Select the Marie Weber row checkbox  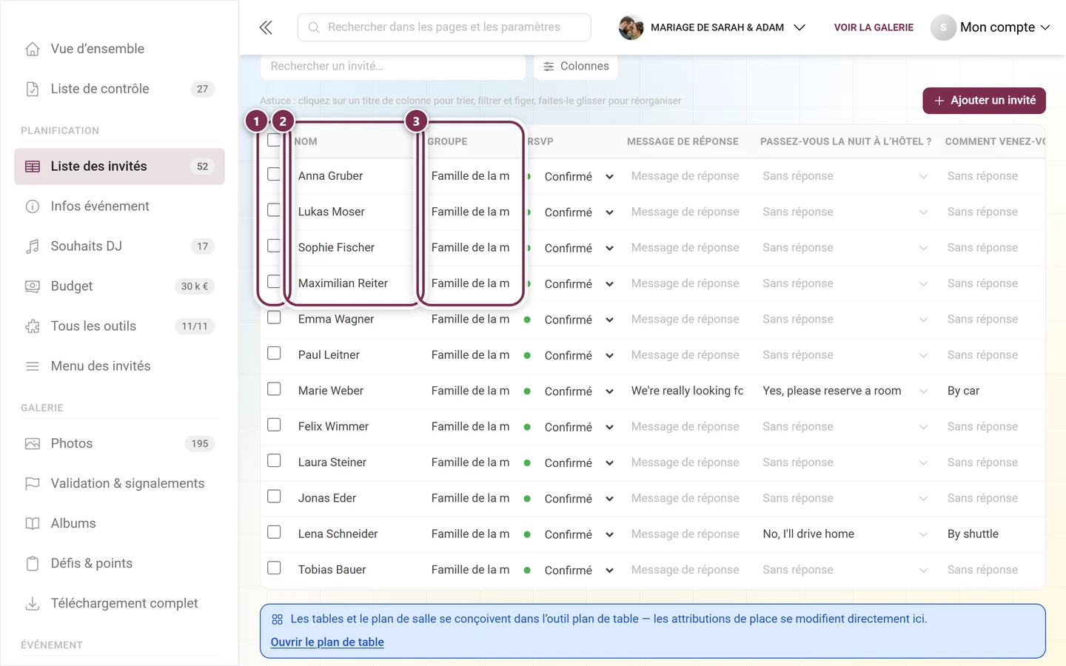pos(274,388)
